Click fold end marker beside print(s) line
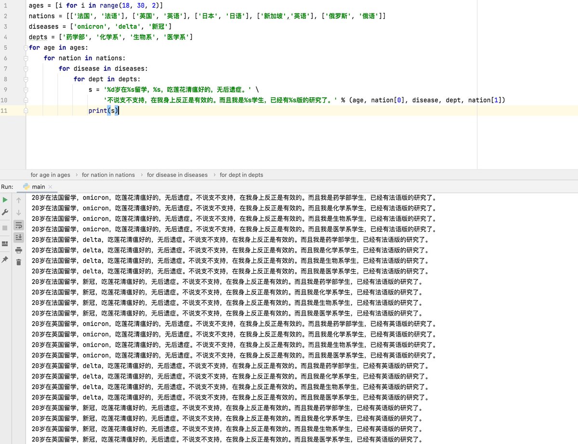Screen dimensions: 578x444 pos(25,111)
